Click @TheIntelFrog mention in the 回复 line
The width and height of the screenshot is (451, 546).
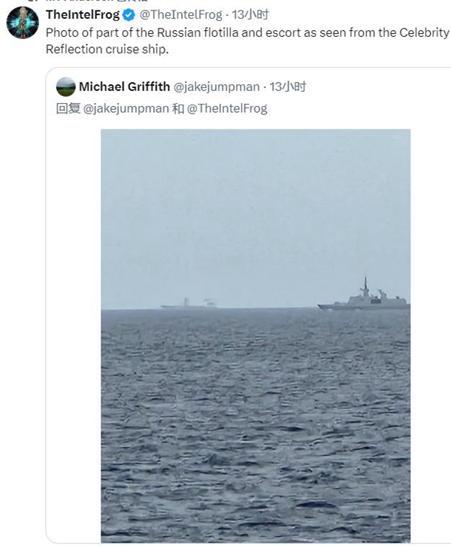point(227,108)
